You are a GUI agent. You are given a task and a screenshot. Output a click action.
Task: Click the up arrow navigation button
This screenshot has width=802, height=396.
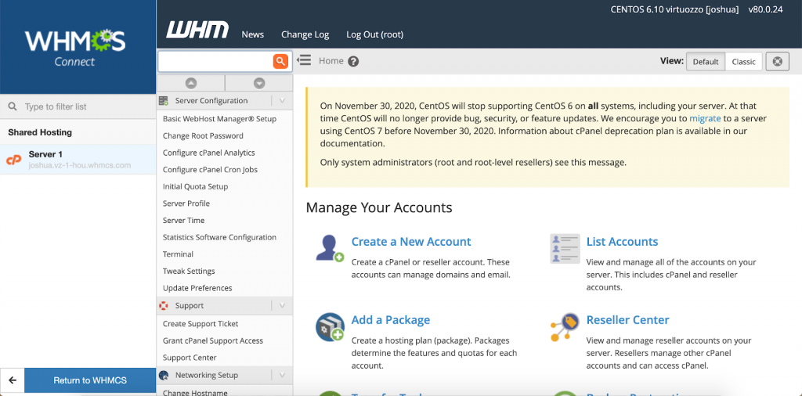(191, 83)
